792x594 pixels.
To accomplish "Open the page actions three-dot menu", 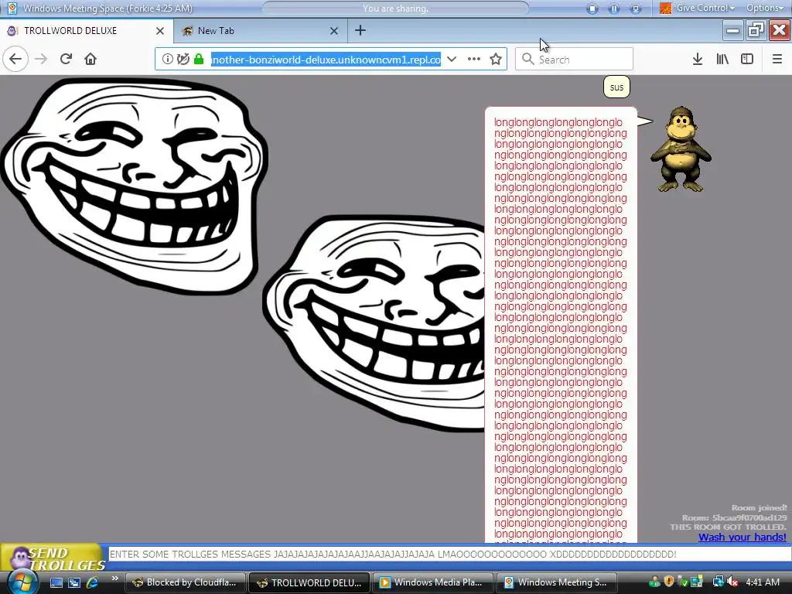I will coord(474,59).
